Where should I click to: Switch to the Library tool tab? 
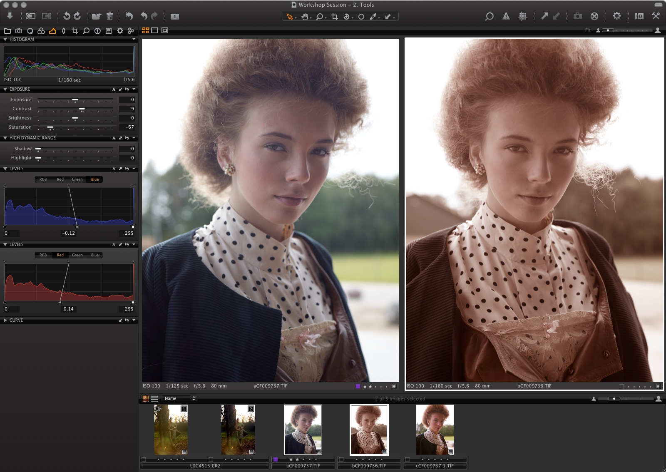(7, 30)
